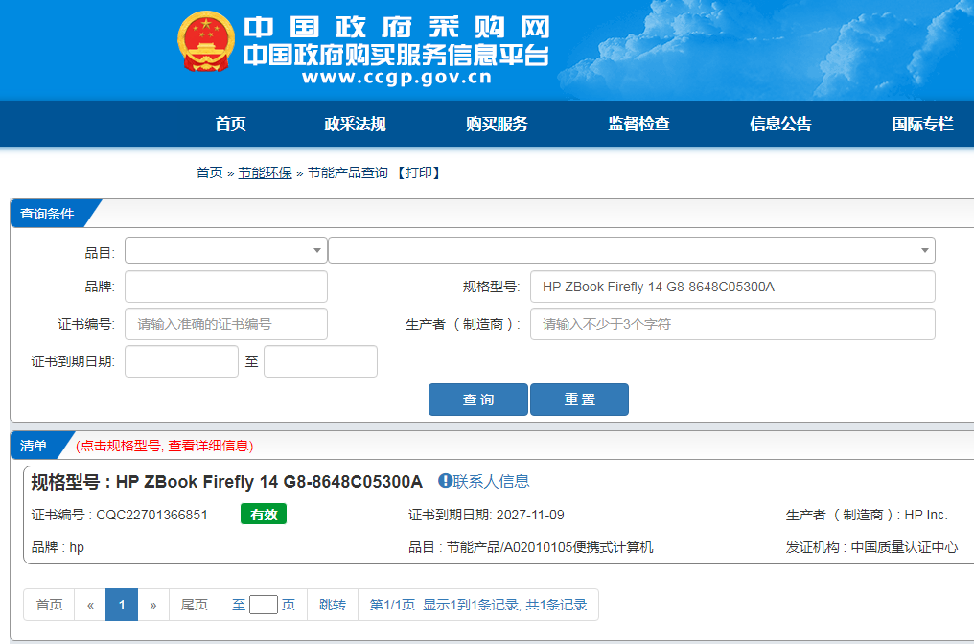Click 节能产品/A02010105便携式计算机 category text
974x644 pixels.
(549, 547)
